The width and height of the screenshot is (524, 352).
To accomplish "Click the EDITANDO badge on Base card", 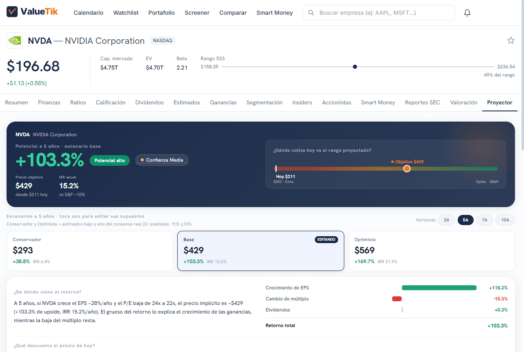I will [326, 239].
